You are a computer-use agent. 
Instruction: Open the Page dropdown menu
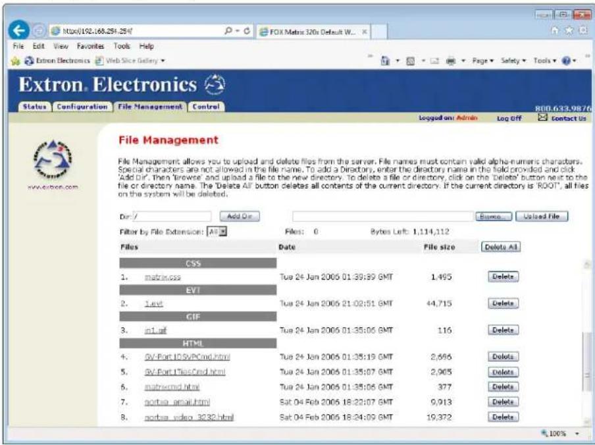(482, 61)
